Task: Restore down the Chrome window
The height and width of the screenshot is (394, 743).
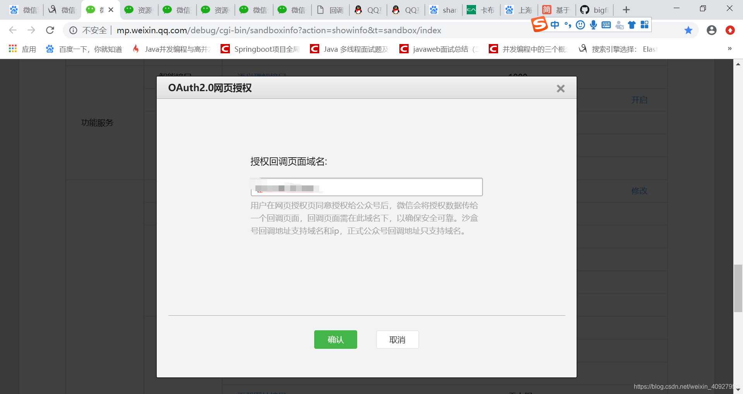Action: pos(703,8)
